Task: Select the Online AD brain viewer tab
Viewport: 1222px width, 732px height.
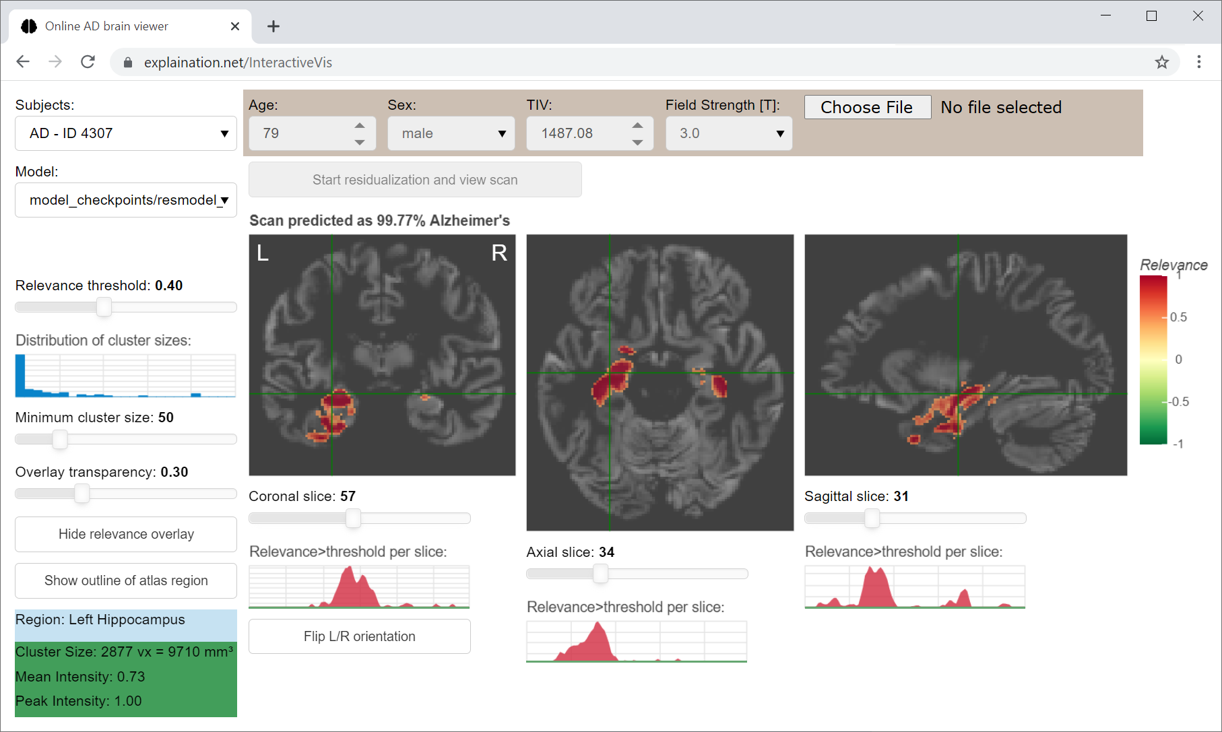Action: 130,26
